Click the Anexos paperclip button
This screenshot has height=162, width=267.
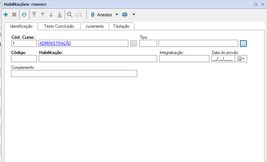point(101,15)
